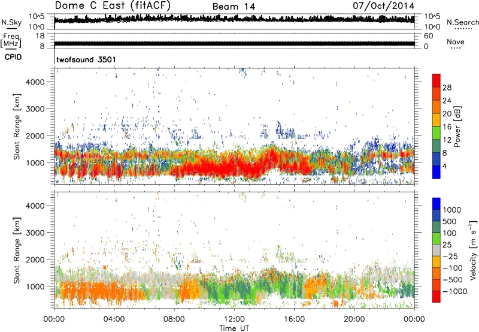
Task: Click the '04:00' time axis tick label
Action: 114,319
